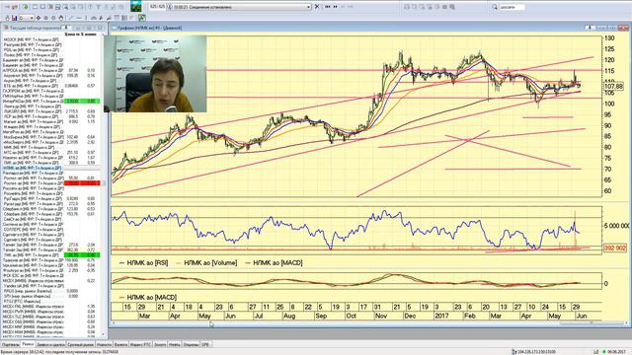Switch to the Рынки tab
Viewport: 632px width, 355px height.
[x=28, y=344]
